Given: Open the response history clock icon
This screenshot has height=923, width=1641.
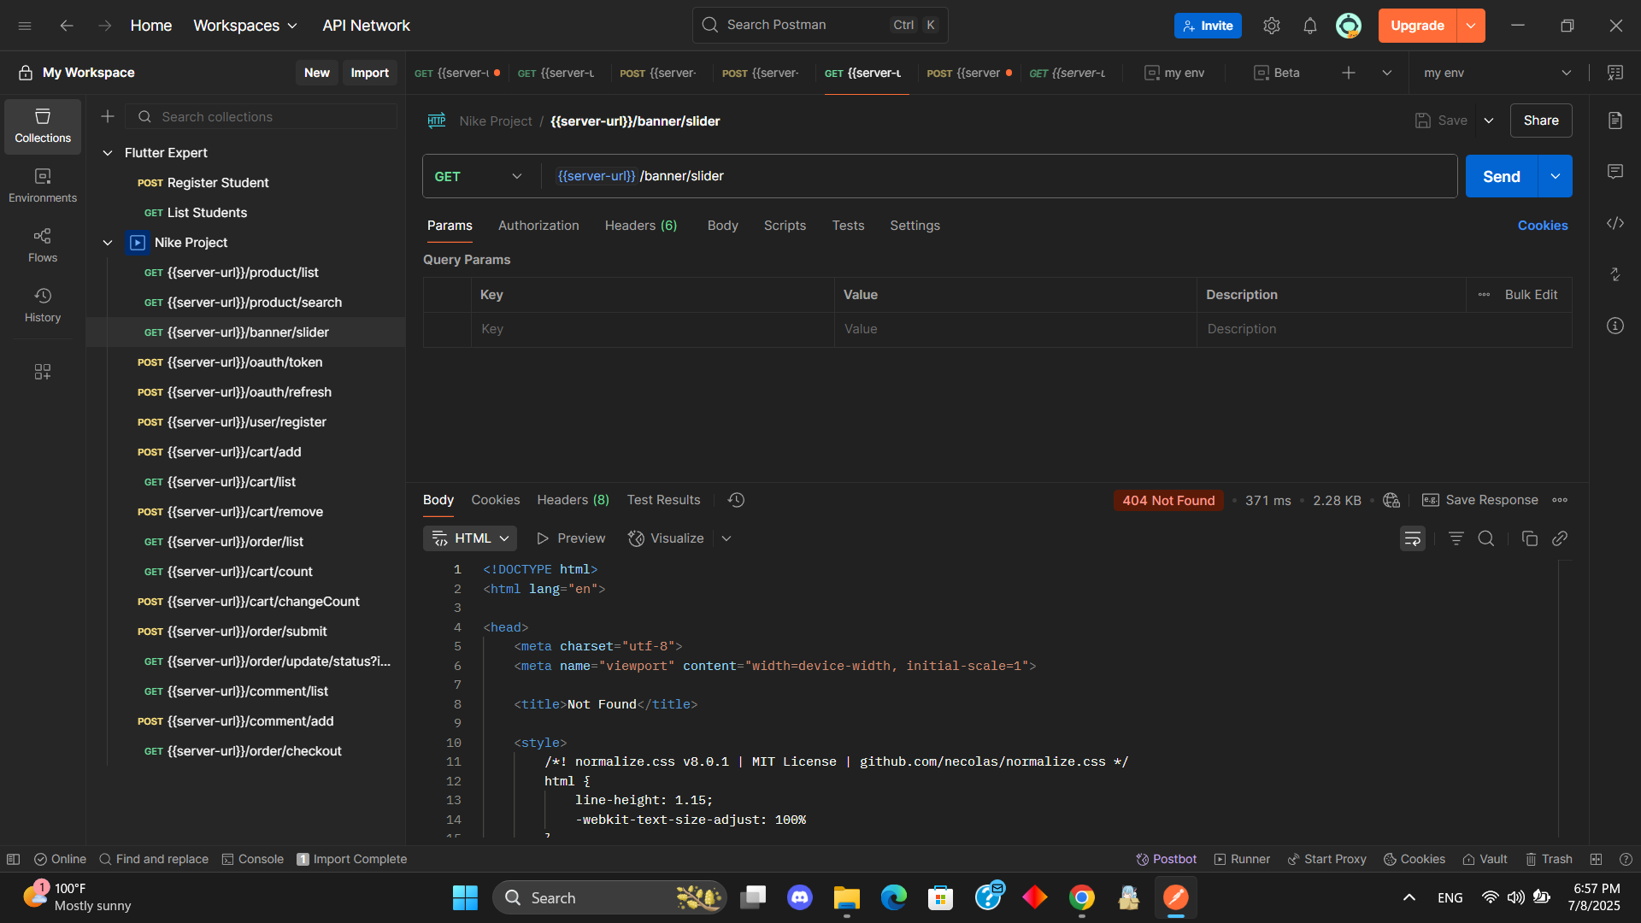Looking at the screenshot, I should coord(736,500).
